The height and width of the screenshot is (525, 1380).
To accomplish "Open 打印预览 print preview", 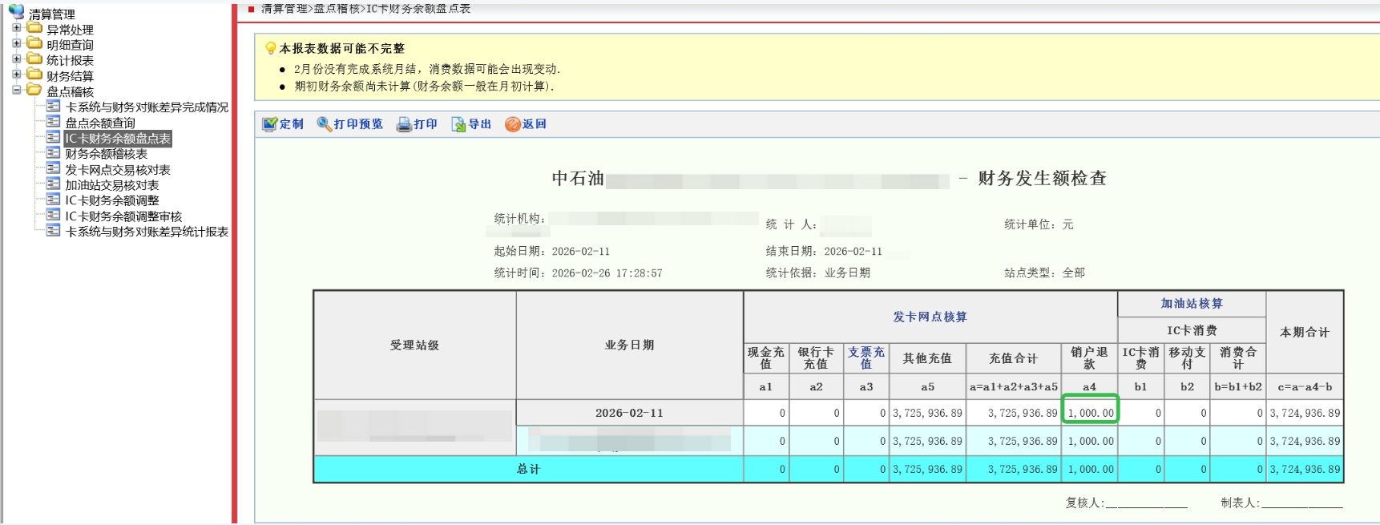I will (325, 124).
